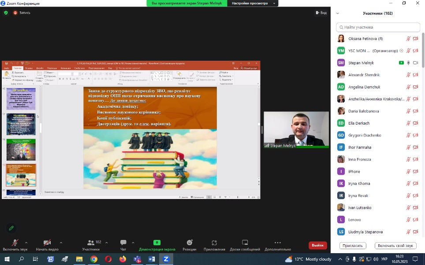Open Microsoft Teams from the taskbar

137,259
